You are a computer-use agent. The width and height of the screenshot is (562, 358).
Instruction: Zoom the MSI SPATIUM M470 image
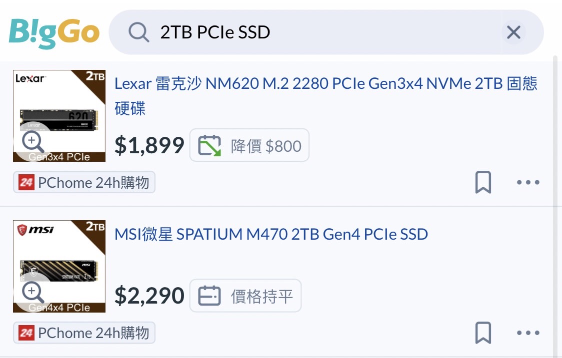(33, 294)
